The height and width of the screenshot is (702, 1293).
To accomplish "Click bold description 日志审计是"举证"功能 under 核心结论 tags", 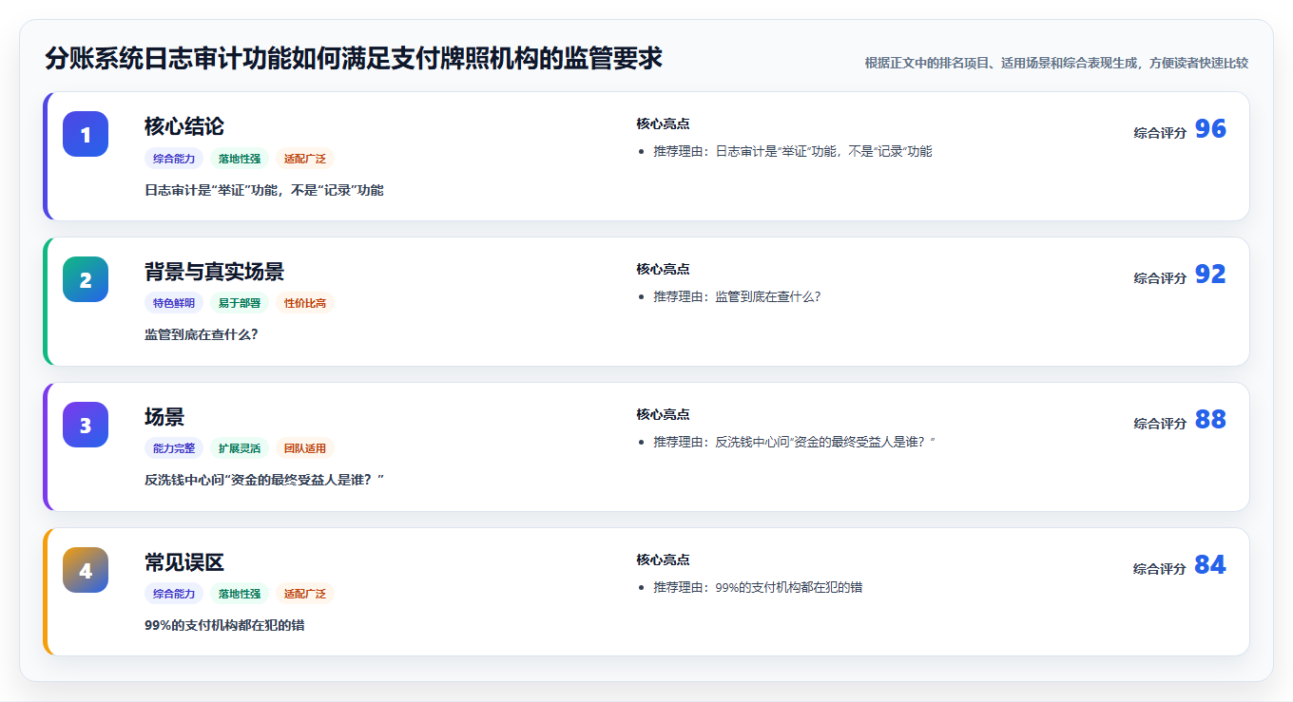I will (264, 190).
